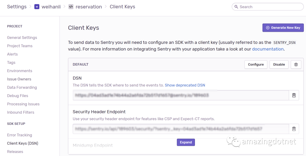This screenshot has height=156, width=306.
Task: Open the Issue Owners page
Action: tap(19, 79)
